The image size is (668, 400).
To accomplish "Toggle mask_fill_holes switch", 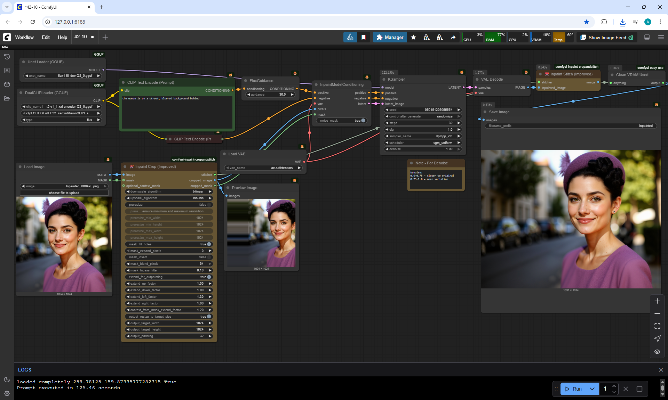I will click(x=209, y=244).
